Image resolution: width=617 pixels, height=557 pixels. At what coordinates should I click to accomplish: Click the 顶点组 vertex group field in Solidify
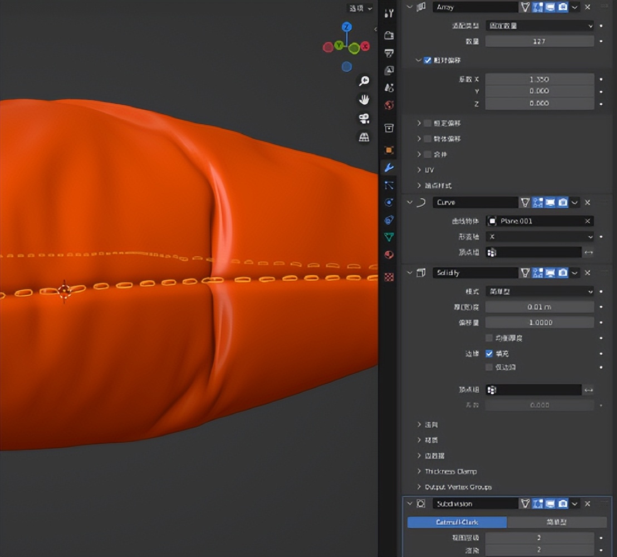coord(533,389)
